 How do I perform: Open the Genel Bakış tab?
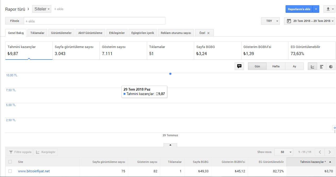16,33
